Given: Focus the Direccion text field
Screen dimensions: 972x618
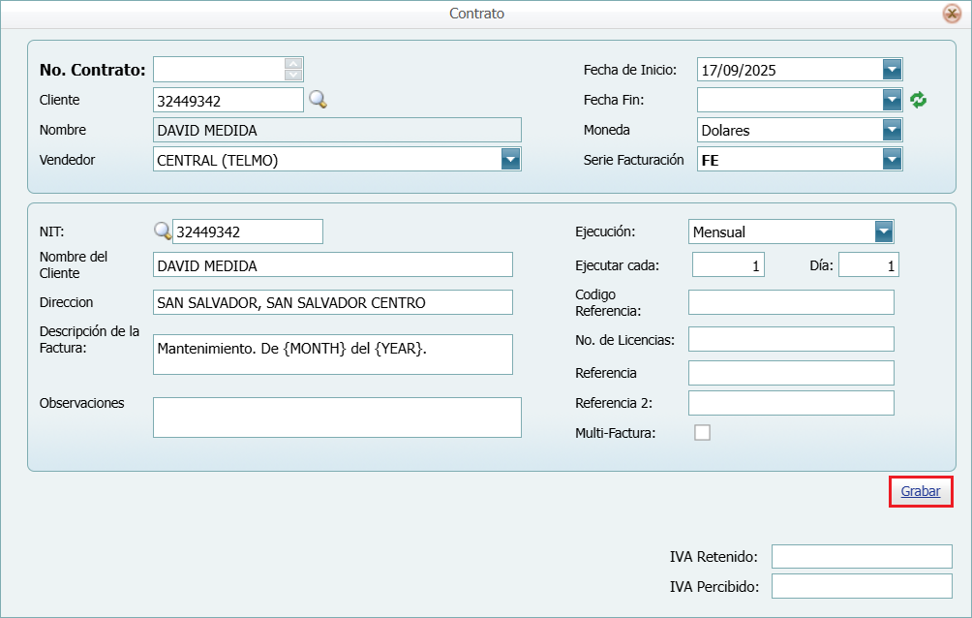Looking at the screenshot, I should click(x=332, y=302).
